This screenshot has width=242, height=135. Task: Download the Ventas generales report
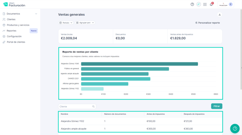[219, 15]
